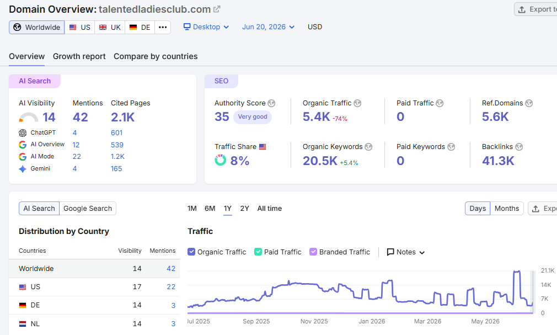
Task: Switch to the Growth report tab
Action: [79, 56]
